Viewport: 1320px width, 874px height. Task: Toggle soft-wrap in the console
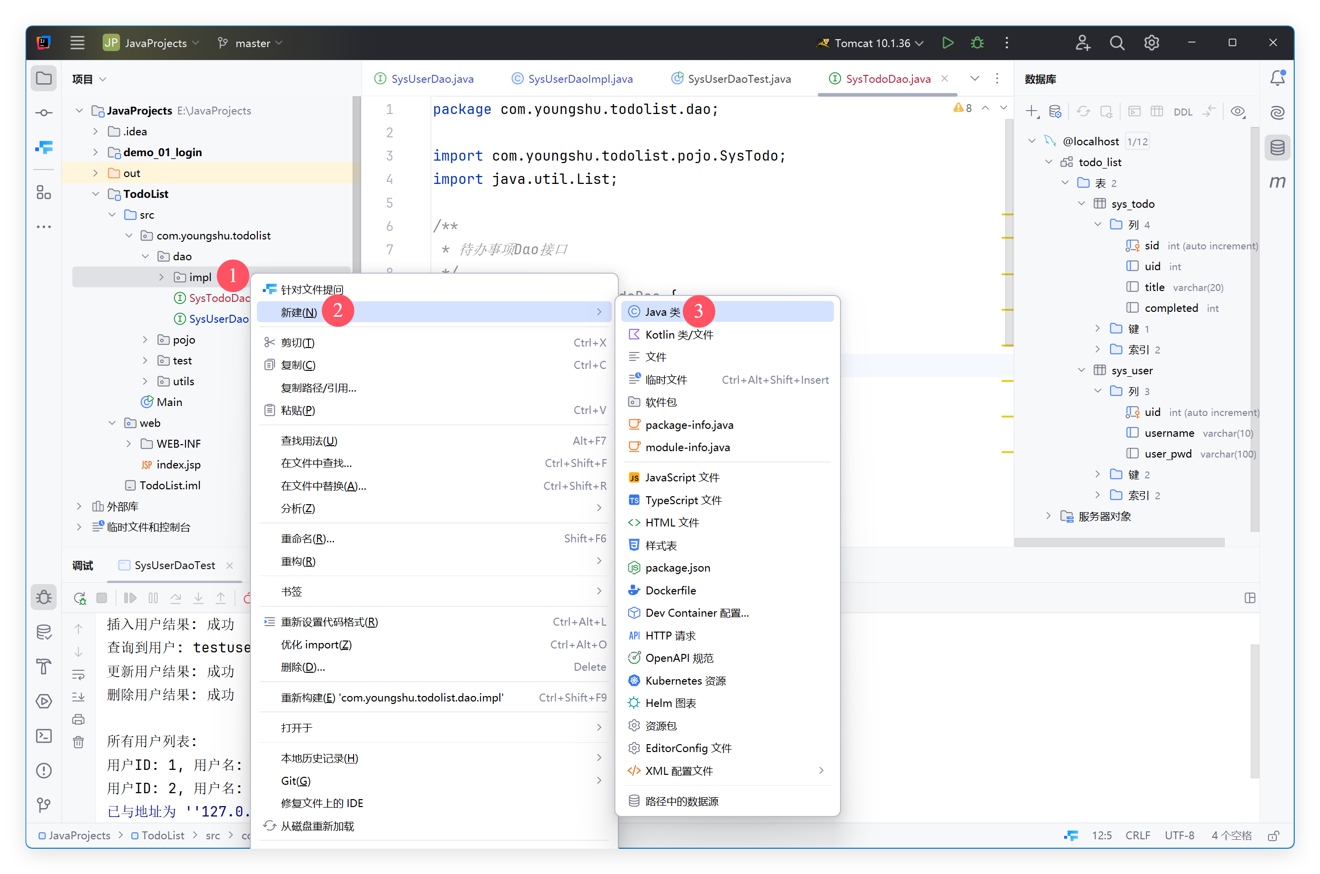point(78,675)
